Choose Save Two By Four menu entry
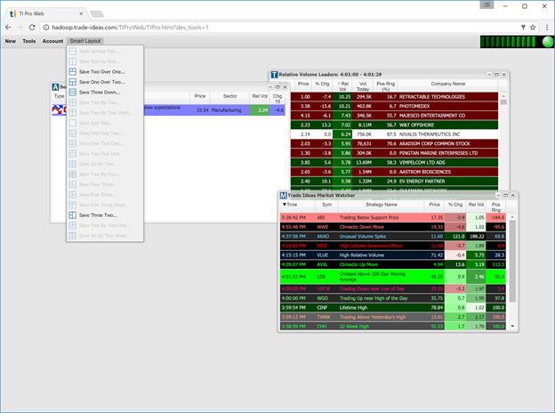Screen dimensions: 555x413 (105, 174)
